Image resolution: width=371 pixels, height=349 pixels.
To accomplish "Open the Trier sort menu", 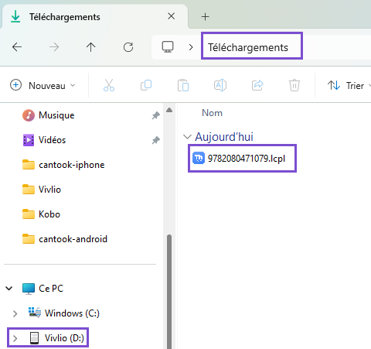I will (349, 85).
